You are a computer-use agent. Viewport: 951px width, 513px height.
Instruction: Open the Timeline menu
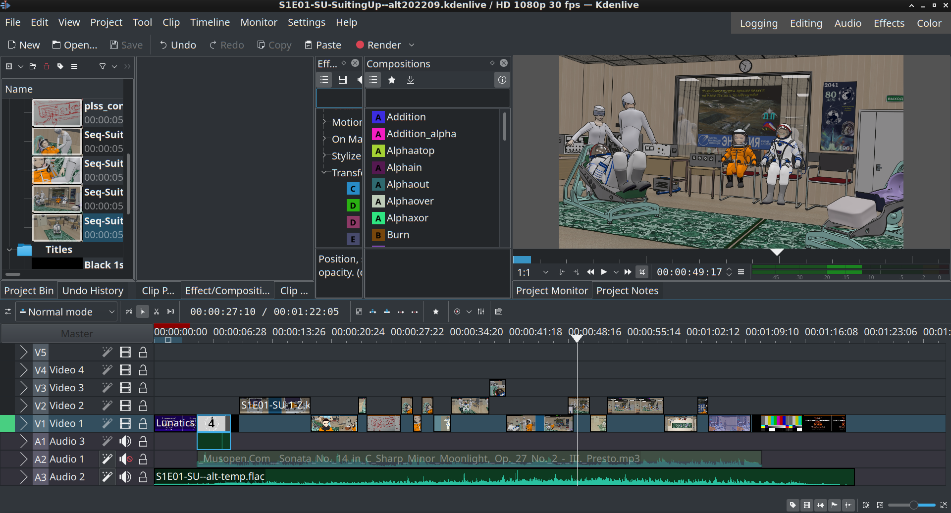(210, 22)
